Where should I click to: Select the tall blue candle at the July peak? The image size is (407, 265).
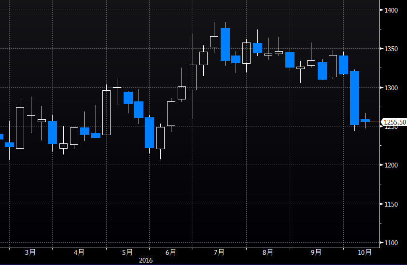[225, 44]
